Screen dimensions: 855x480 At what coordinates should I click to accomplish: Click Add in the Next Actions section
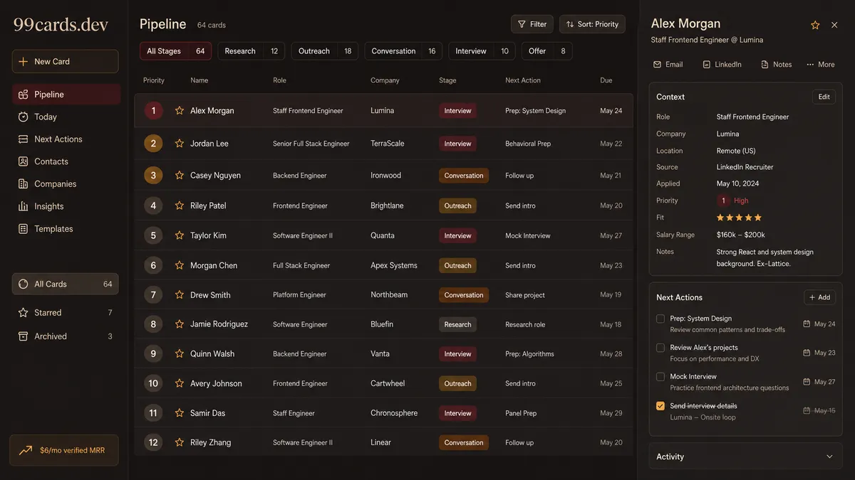(x=819, y=297)
